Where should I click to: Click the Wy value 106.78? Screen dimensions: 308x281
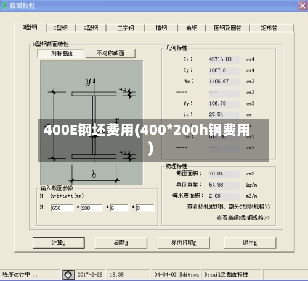[x=224, y=104]
